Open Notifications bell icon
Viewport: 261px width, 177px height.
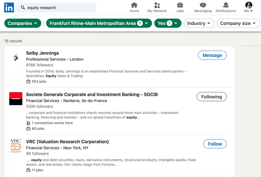pyautogui.click(x=226, y=5)
